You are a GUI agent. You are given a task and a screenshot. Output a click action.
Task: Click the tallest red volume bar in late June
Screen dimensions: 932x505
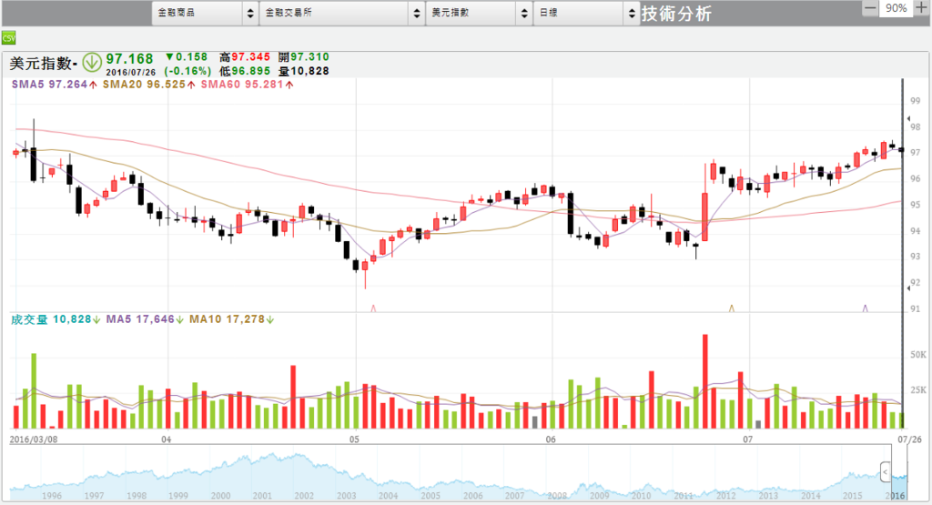pyautogui.click(x=705, y=381)
